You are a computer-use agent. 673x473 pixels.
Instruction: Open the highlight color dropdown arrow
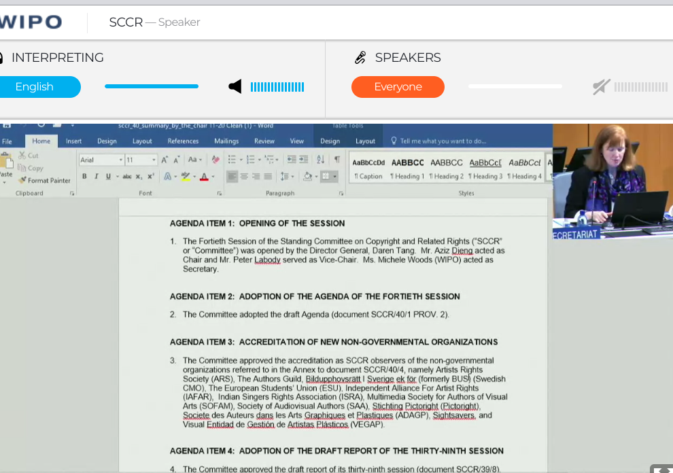point(194,177)
